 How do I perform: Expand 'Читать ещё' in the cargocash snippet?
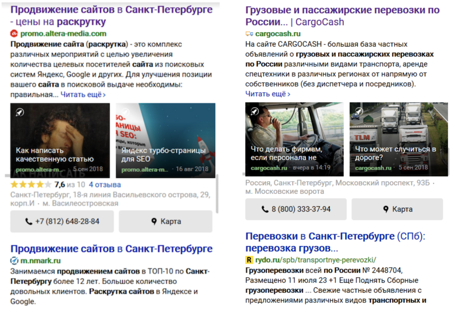268,94
